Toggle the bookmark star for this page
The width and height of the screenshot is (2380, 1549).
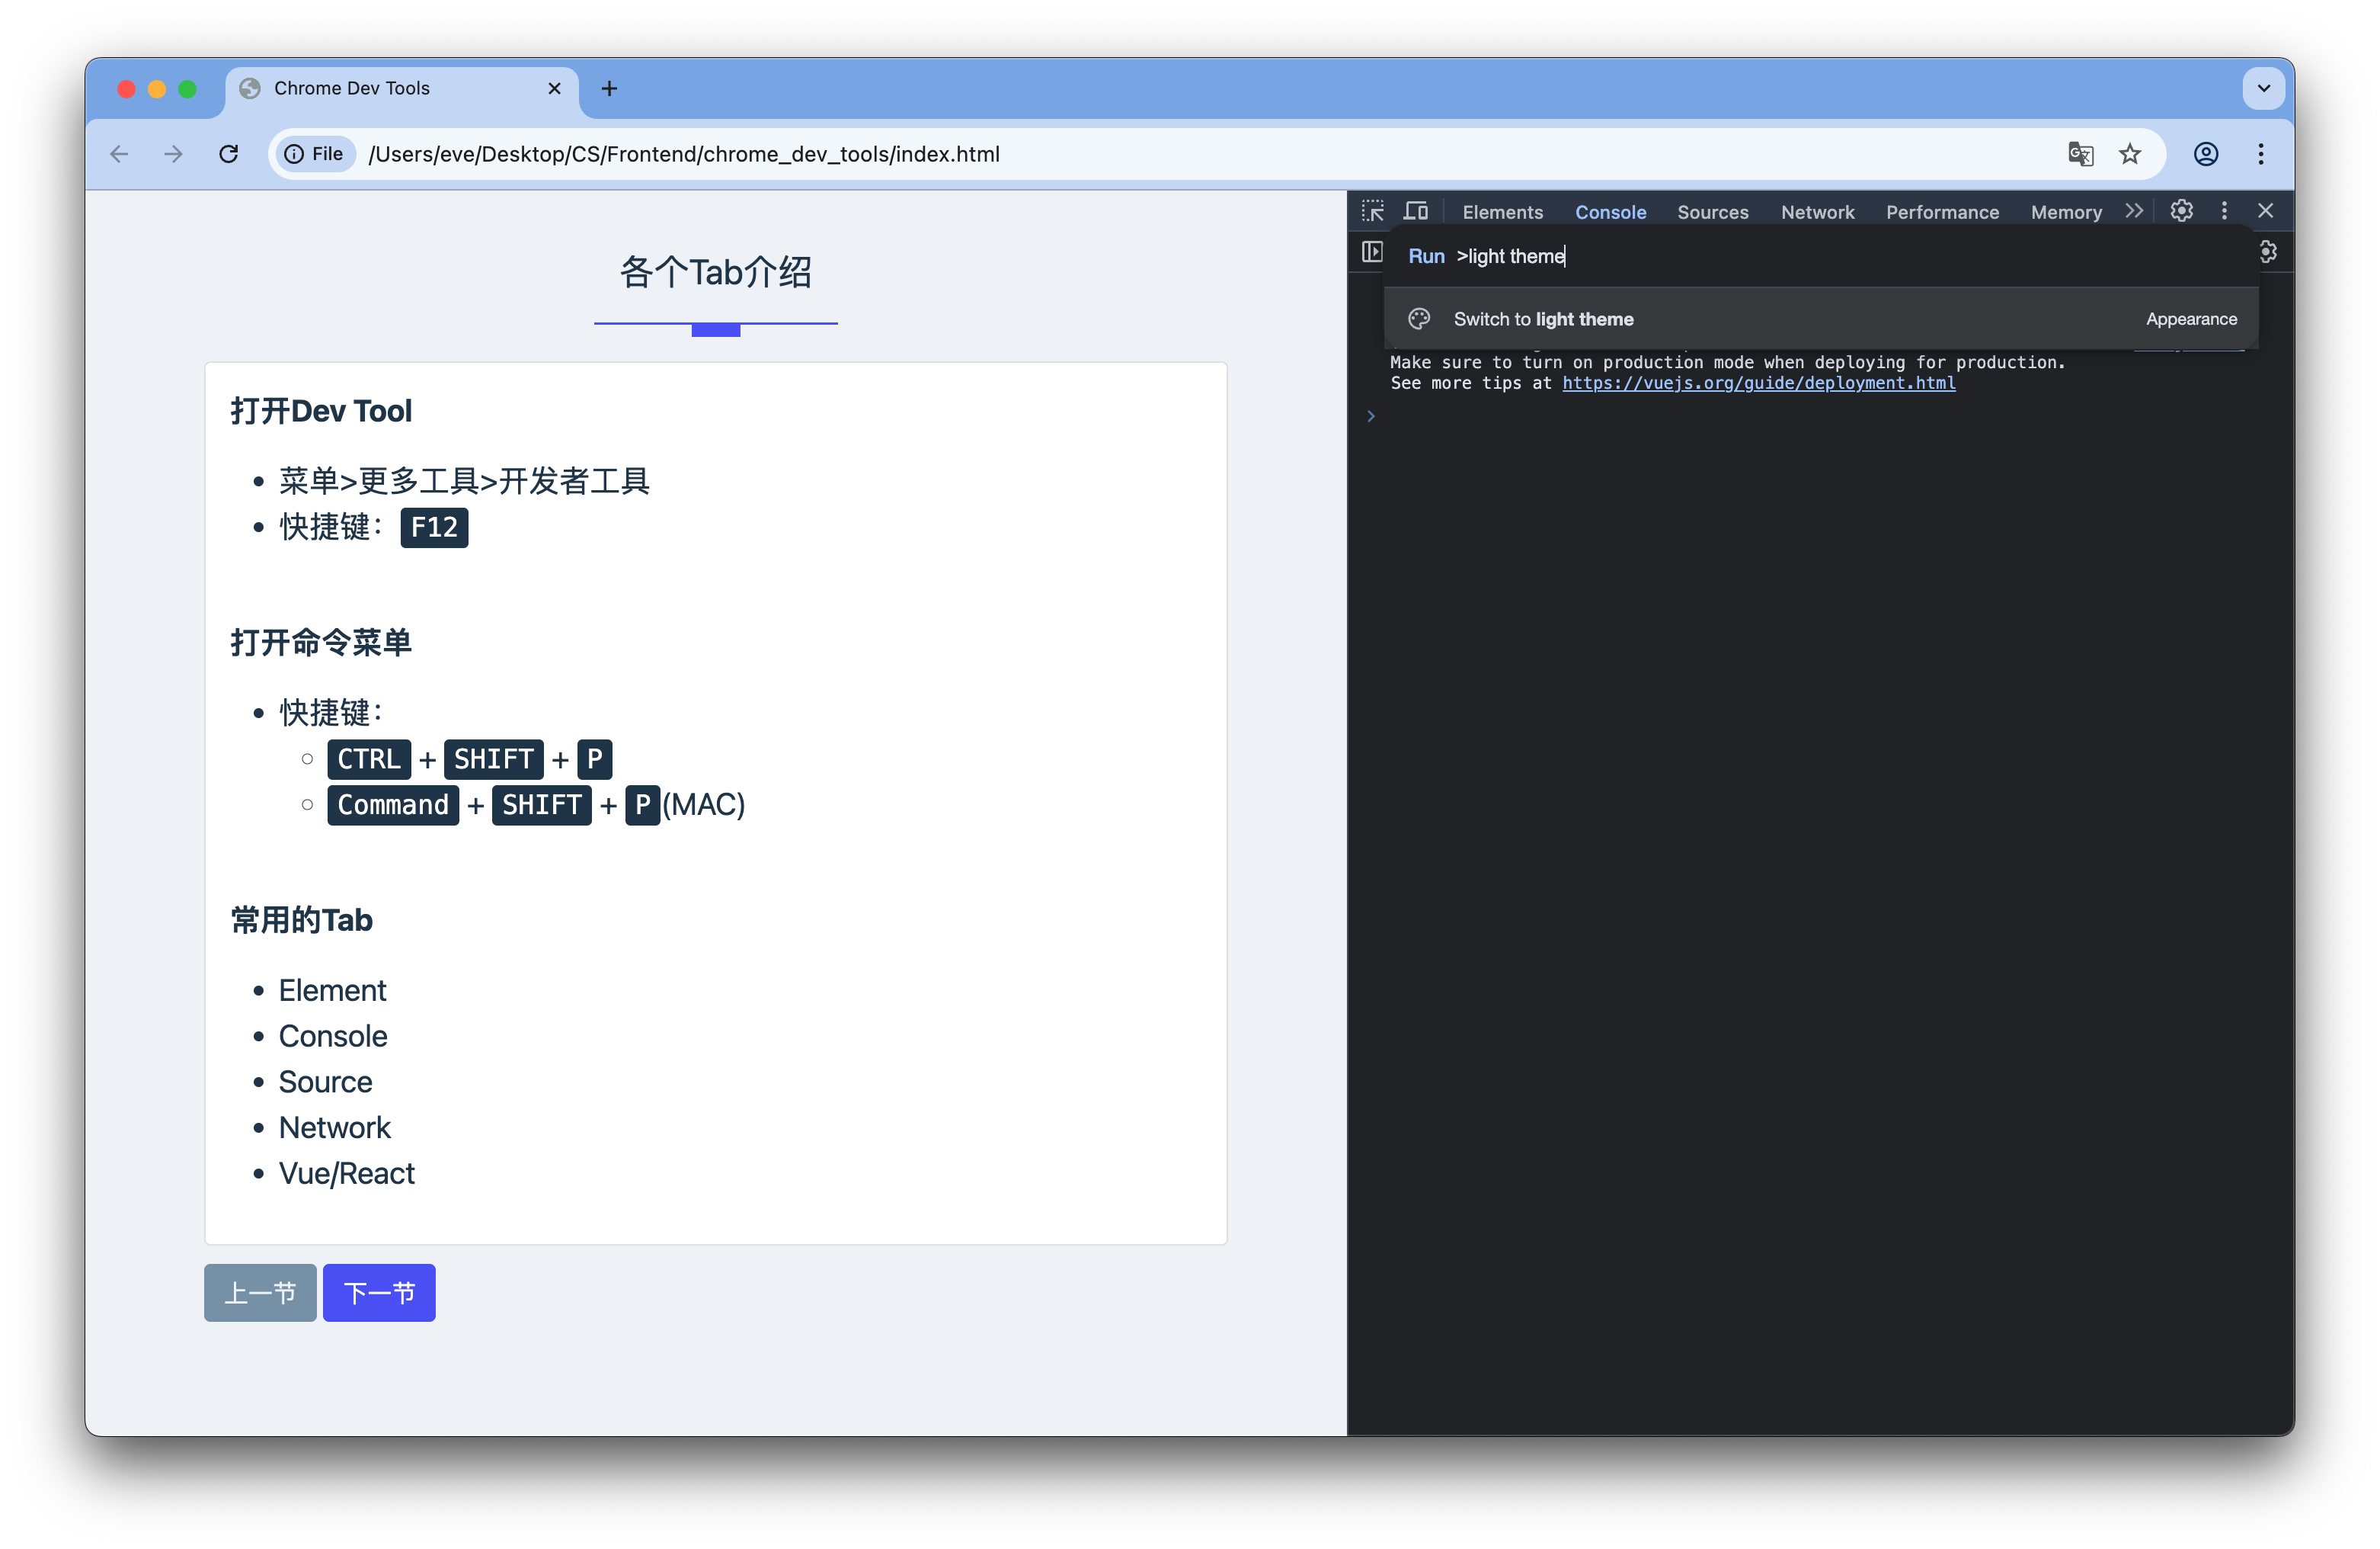pyautogui.click(x=2131, y=154)
